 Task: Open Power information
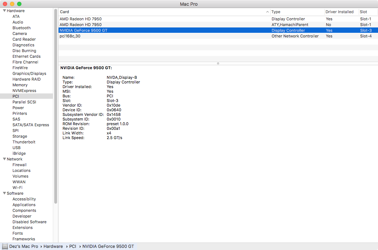coord(18,108)
